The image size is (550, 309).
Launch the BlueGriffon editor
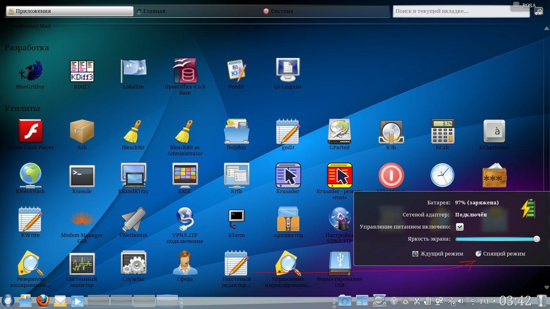(30, 72)
